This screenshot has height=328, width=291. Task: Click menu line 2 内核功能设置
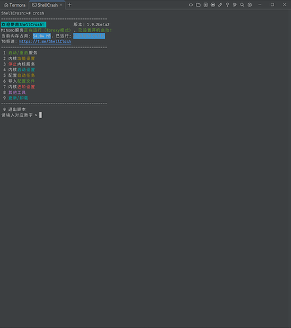click(x=19, y=58)
